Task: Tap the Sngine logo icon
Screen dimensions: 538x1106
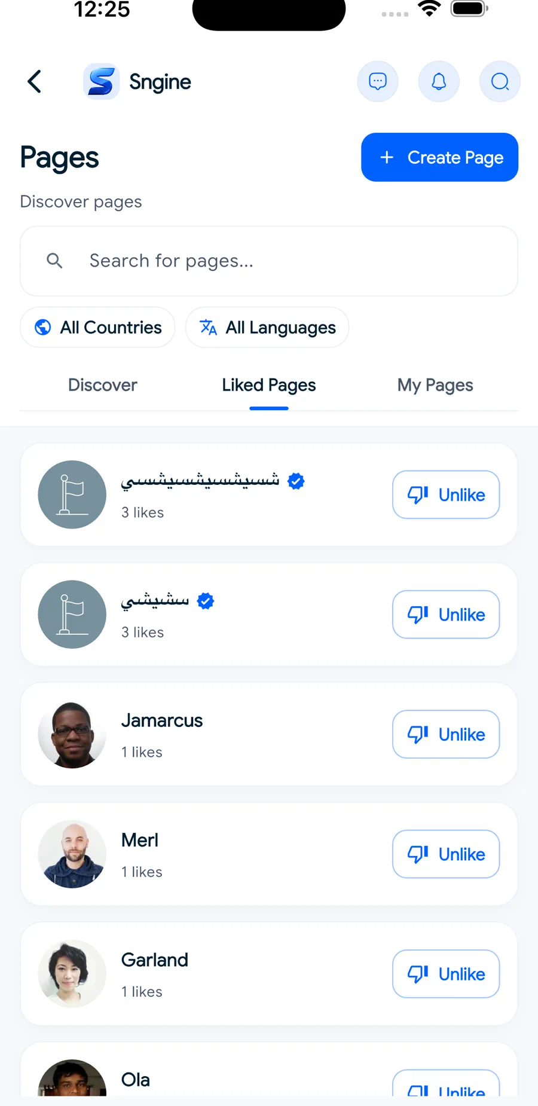Action: [101, 81]
